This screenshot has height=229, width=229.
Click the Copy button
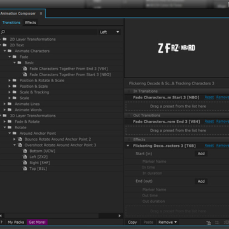tap(132, 222)
